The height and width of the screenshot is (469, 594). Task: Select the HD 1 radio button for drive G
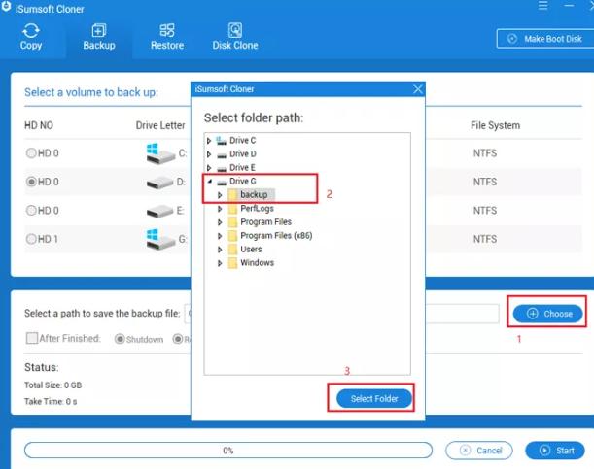tap(31, 239)
